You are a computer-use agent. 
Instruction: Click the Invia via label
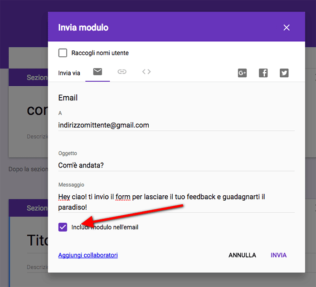[69, 73]
